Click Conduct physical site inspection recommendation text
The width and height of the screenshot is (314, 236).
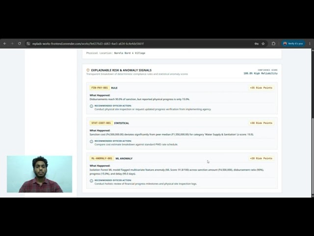click(153, 109)
